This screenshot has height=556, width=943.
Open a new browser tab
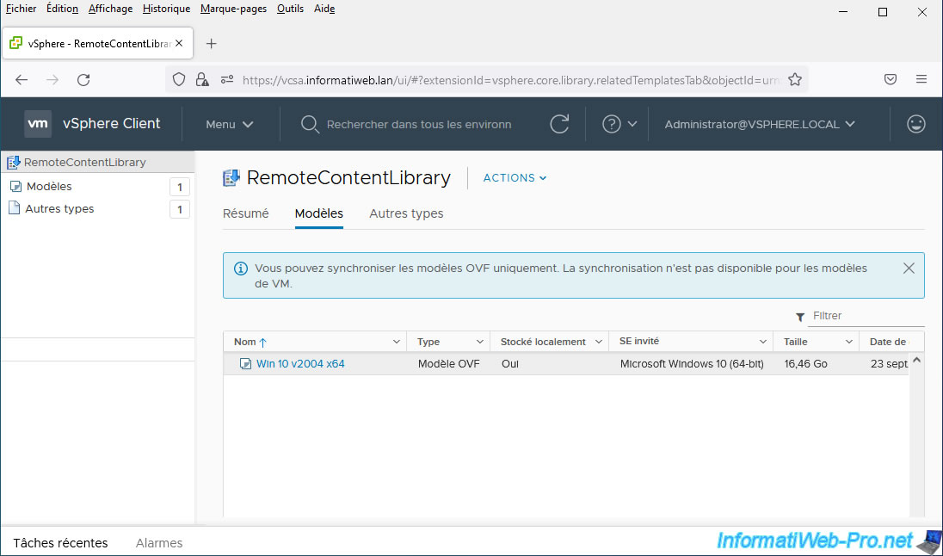(211, 43)
